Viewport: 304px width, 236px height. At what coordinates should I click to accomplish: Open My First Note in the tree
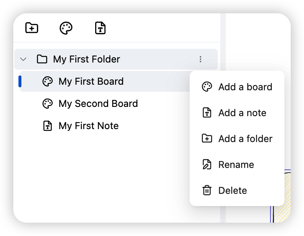[x=89, y=126]
